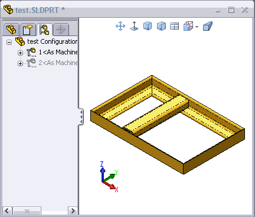Click the right scroll arrow of panel

pyautogui.click(x=73, y=211)
